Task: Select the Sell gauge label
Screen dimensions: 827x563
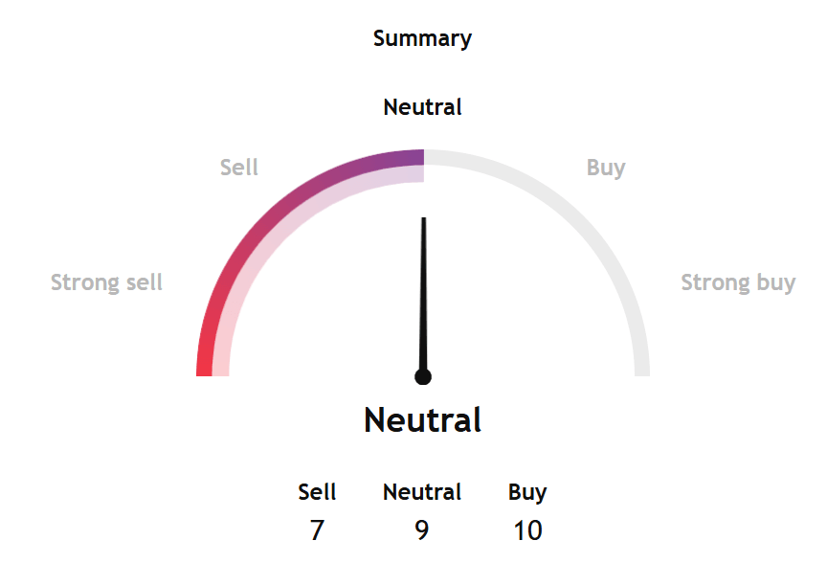Action: (x=239, y=168)
